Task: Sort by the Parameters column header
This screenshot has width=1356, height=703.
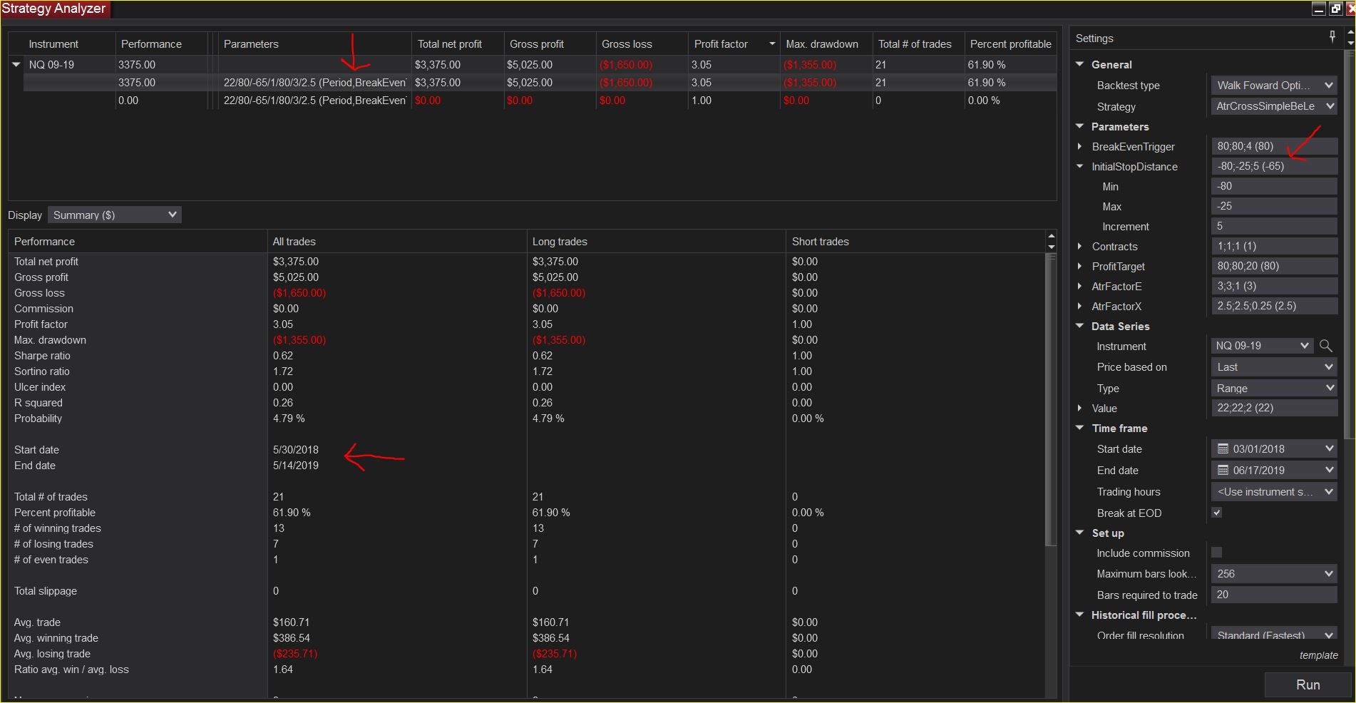Action: click(314, 44)
